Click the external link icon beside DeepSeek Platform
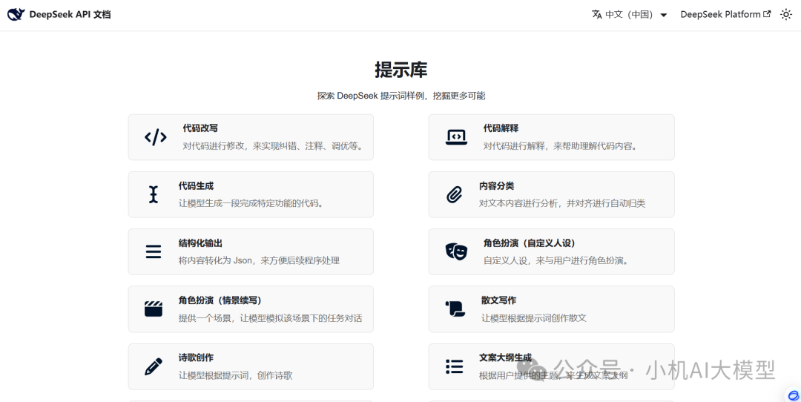This screenshot has height=402, width=801. (767, 14)
